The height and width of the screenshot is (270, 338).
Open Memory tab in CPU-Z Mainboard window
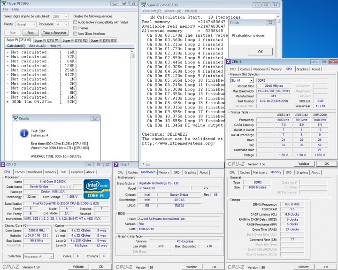tap(164, 172)
